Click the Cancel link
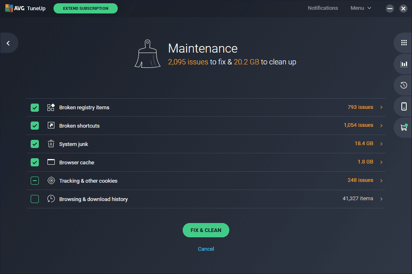 pos(206,249)
